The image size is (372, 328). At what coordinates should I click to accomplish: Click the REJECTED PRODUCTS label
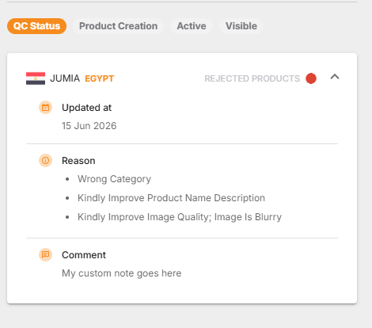coord(252,78)
